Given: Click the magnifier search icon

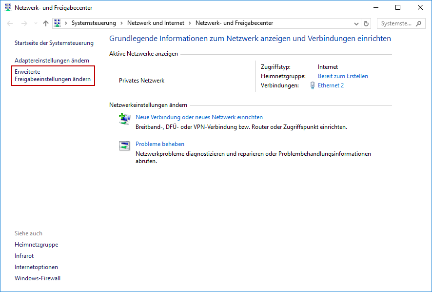Looking at the screenshot, I should tap(418, 23).
